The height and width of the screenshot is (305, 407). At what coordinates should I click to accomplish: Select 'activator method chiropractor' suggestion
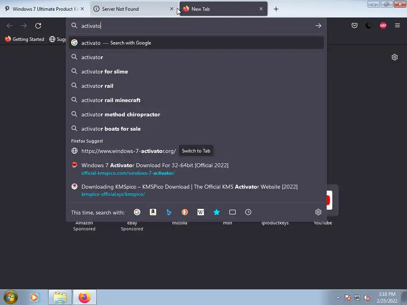196,114
